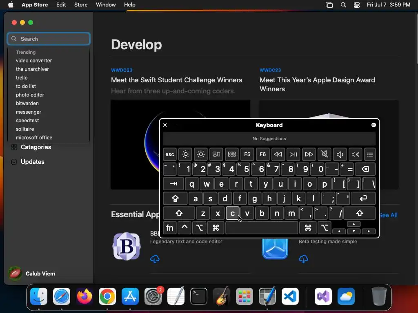This screenshot has height=313, width=418.
Task: Open Updates in the sidebar
Action: tap(27, 162)
